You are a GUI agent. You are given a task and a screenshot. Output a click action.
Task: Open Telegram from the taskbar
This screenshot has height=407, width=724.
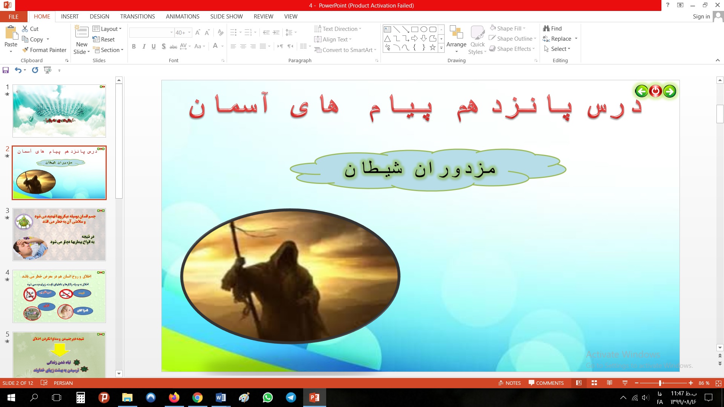291,398
